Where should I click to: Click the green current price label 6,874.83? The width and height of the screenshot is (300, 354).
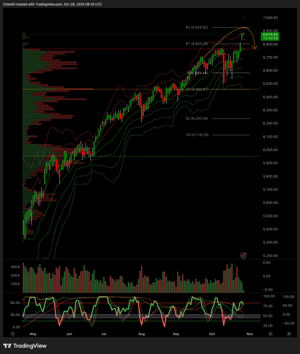pos(270,34)
